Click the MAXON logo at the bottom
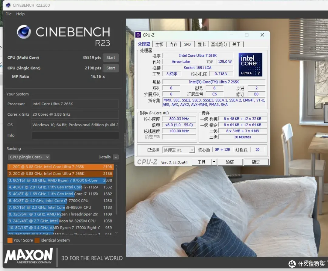Screen dimensions: 328x271 point(29,256)
